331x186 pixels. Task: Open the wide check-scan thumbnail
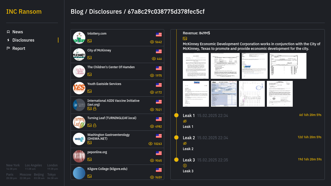(x=288, y=66)
